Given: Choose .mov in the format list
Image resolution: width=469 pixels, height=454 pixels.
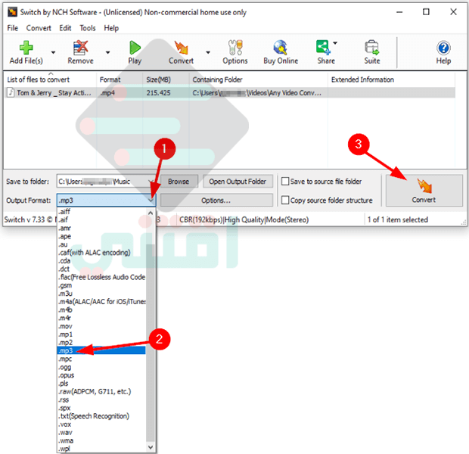Looking at the screenshot, I should (x=101, y=326).
